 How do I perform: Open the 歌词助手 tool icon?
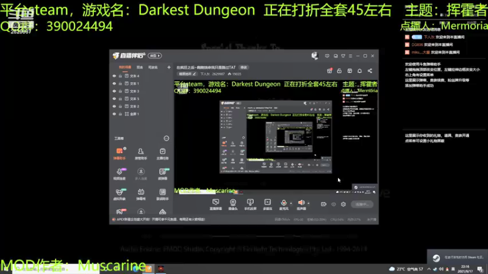162,194
